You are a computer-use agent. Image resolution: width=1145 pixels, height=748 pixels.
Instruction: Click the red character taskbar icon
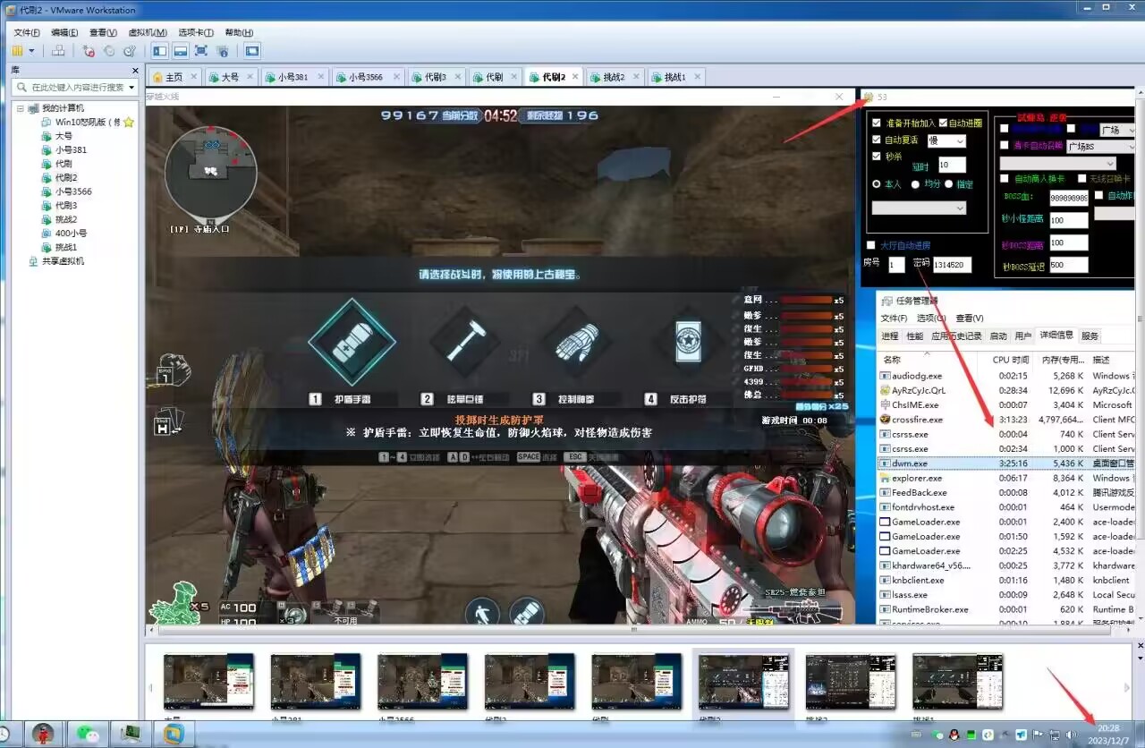pyautogui.click(x=43, y=734)
